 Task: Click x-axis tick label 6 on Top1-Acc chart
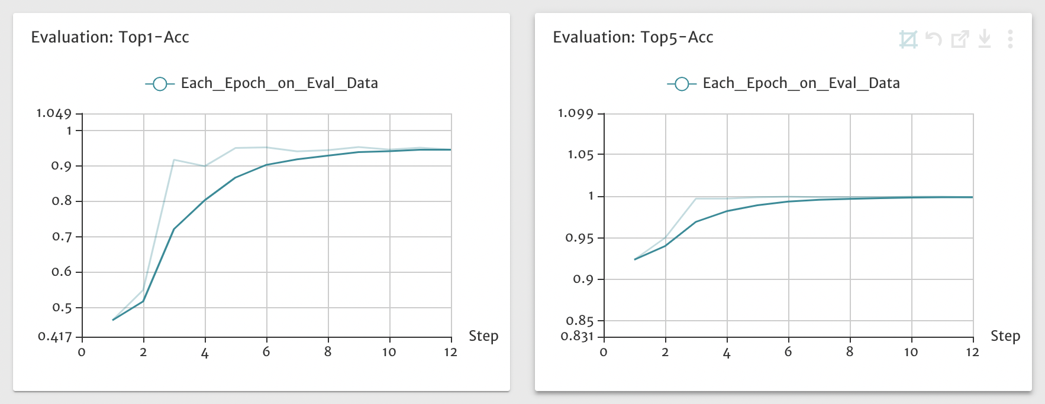click(x=266, y=352)
